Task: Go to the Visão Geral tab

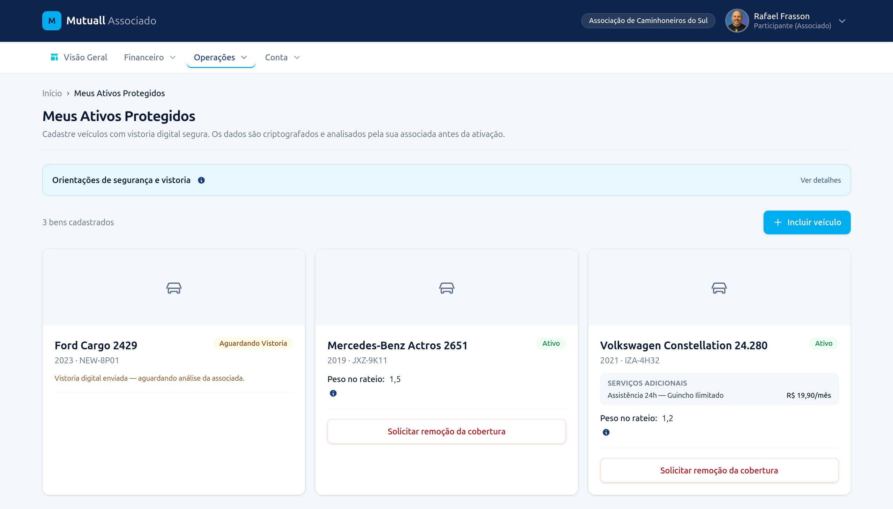Action: tap(79, 57)
